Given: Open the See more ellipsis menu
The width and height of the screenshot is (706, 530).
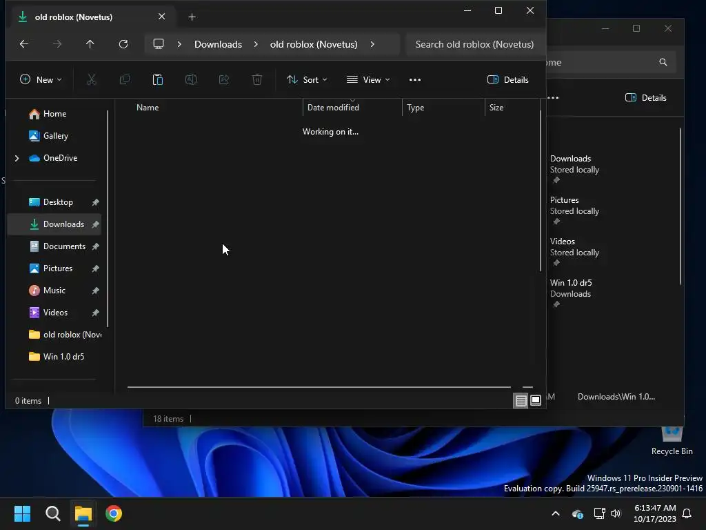Looking at the screenshot, I should point(415,80).
